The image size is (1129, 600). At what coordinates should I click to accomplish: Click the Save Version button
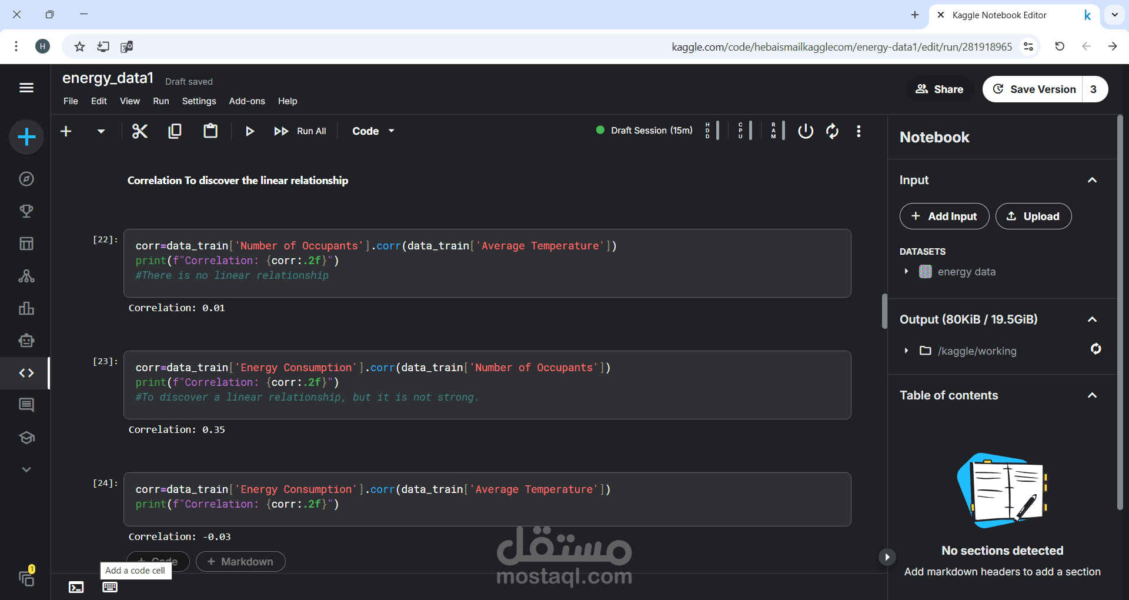point(1033,89)
